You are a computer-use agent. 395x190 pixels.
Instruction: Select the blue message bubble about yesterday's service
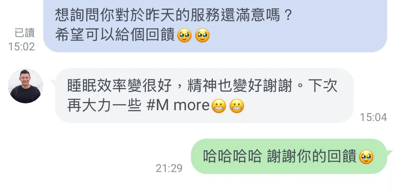point(215,26)
